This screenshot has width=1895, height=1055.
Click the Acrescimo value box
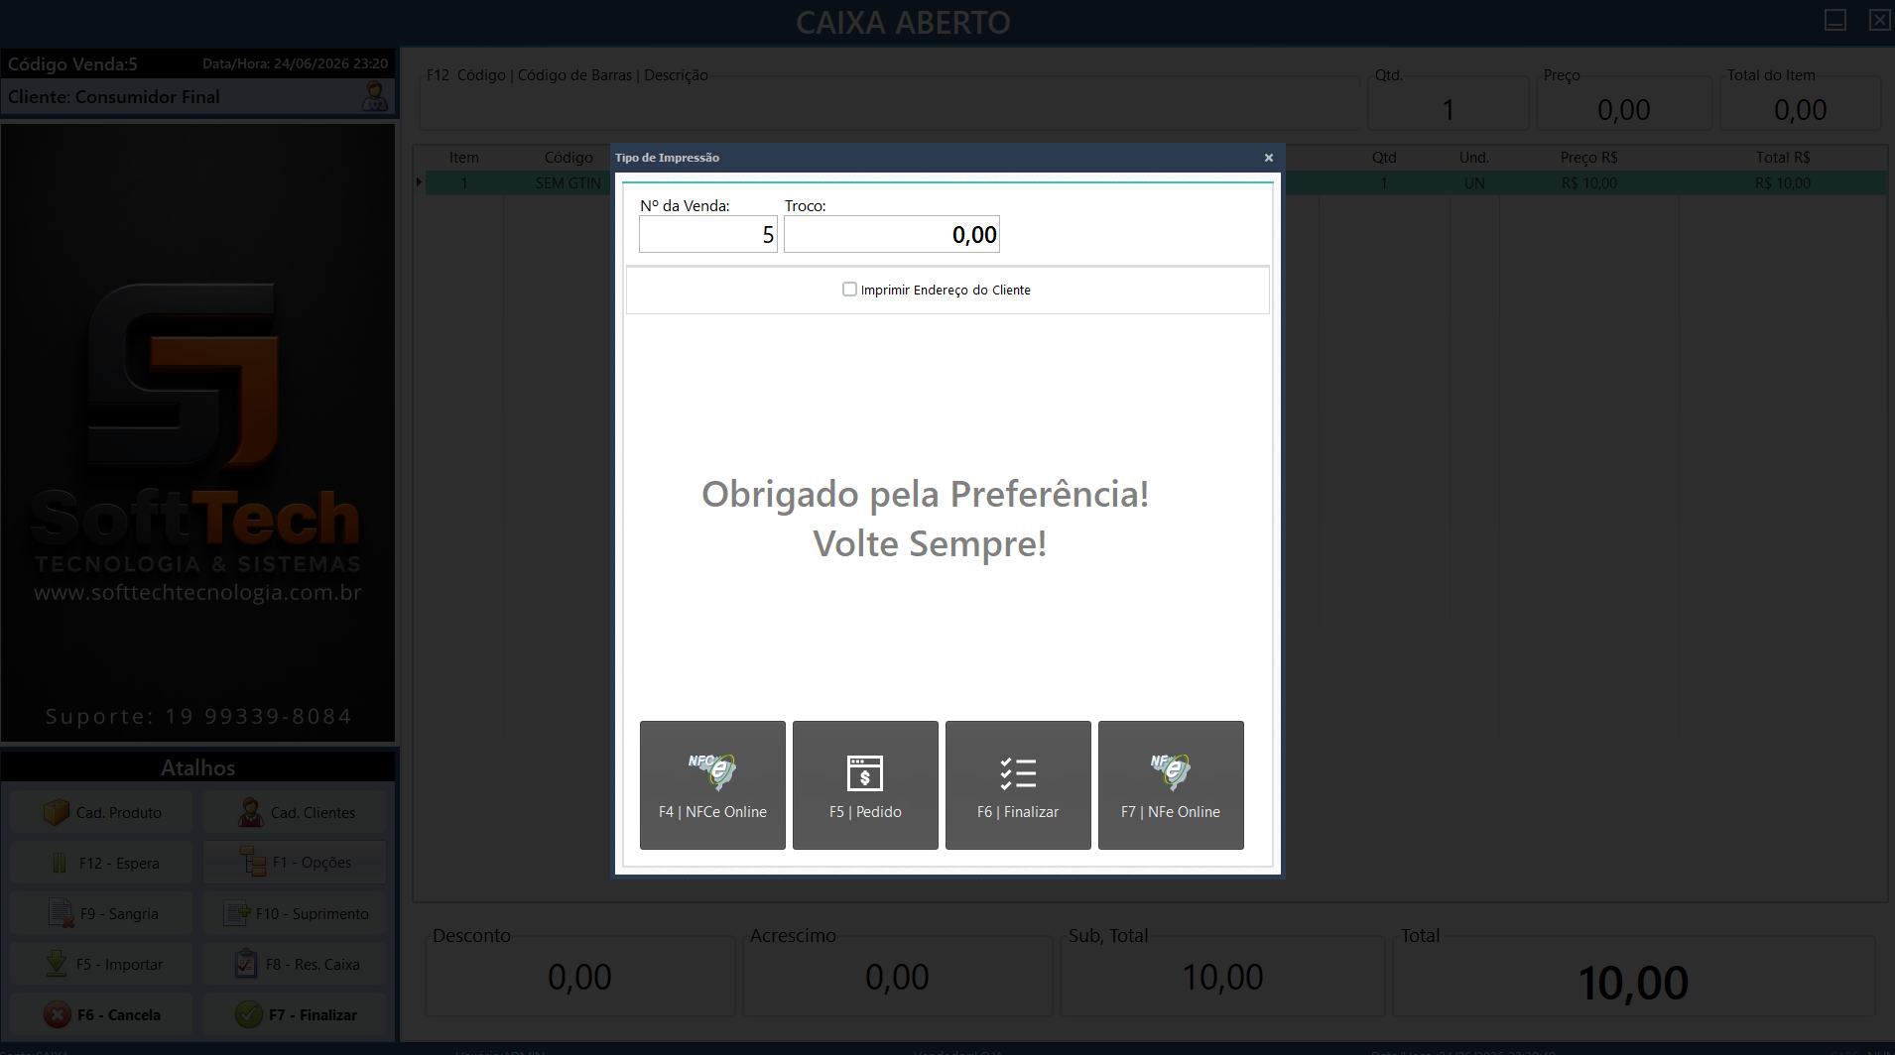tap(898, 977)
